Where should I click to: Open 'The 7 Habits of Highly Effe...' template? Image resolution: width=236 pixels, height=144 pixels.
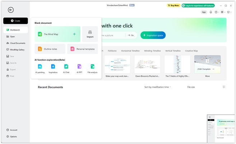point(177,64)
